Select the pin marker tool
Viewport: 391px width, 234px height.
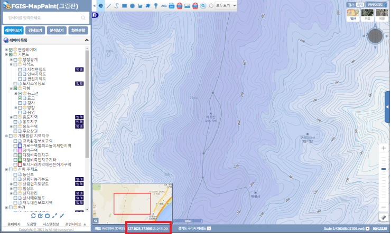pyautogui.click(x=156, y=6)
